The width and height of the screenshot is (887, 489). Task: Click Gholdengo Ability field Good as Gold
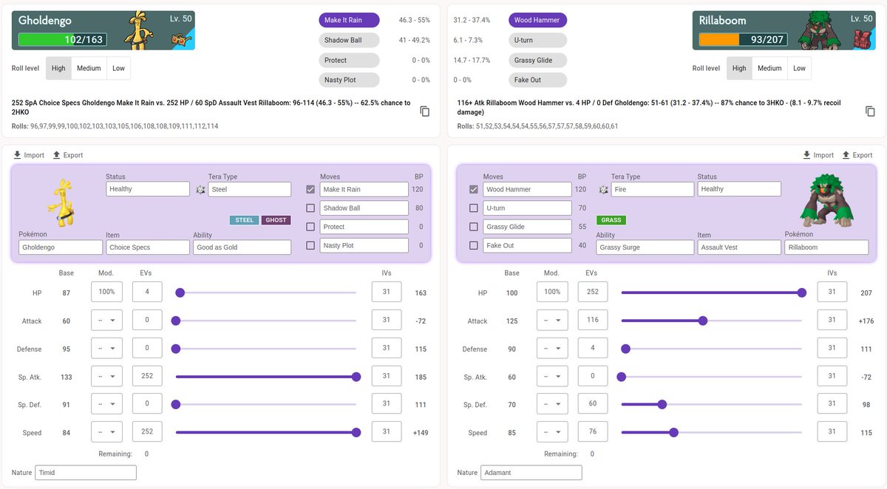tap(242, 247)
